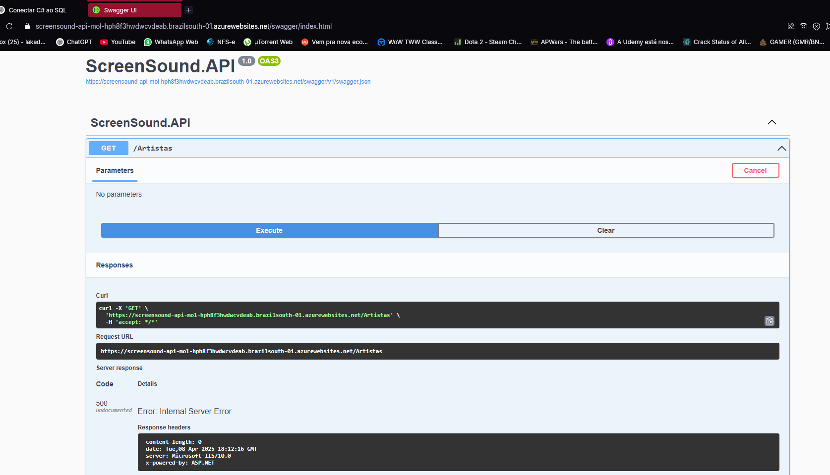Viewport: 830px width, 475px height.
Task: Open the WhatsApp Web bookmark
Action: (x=171, y=42)
